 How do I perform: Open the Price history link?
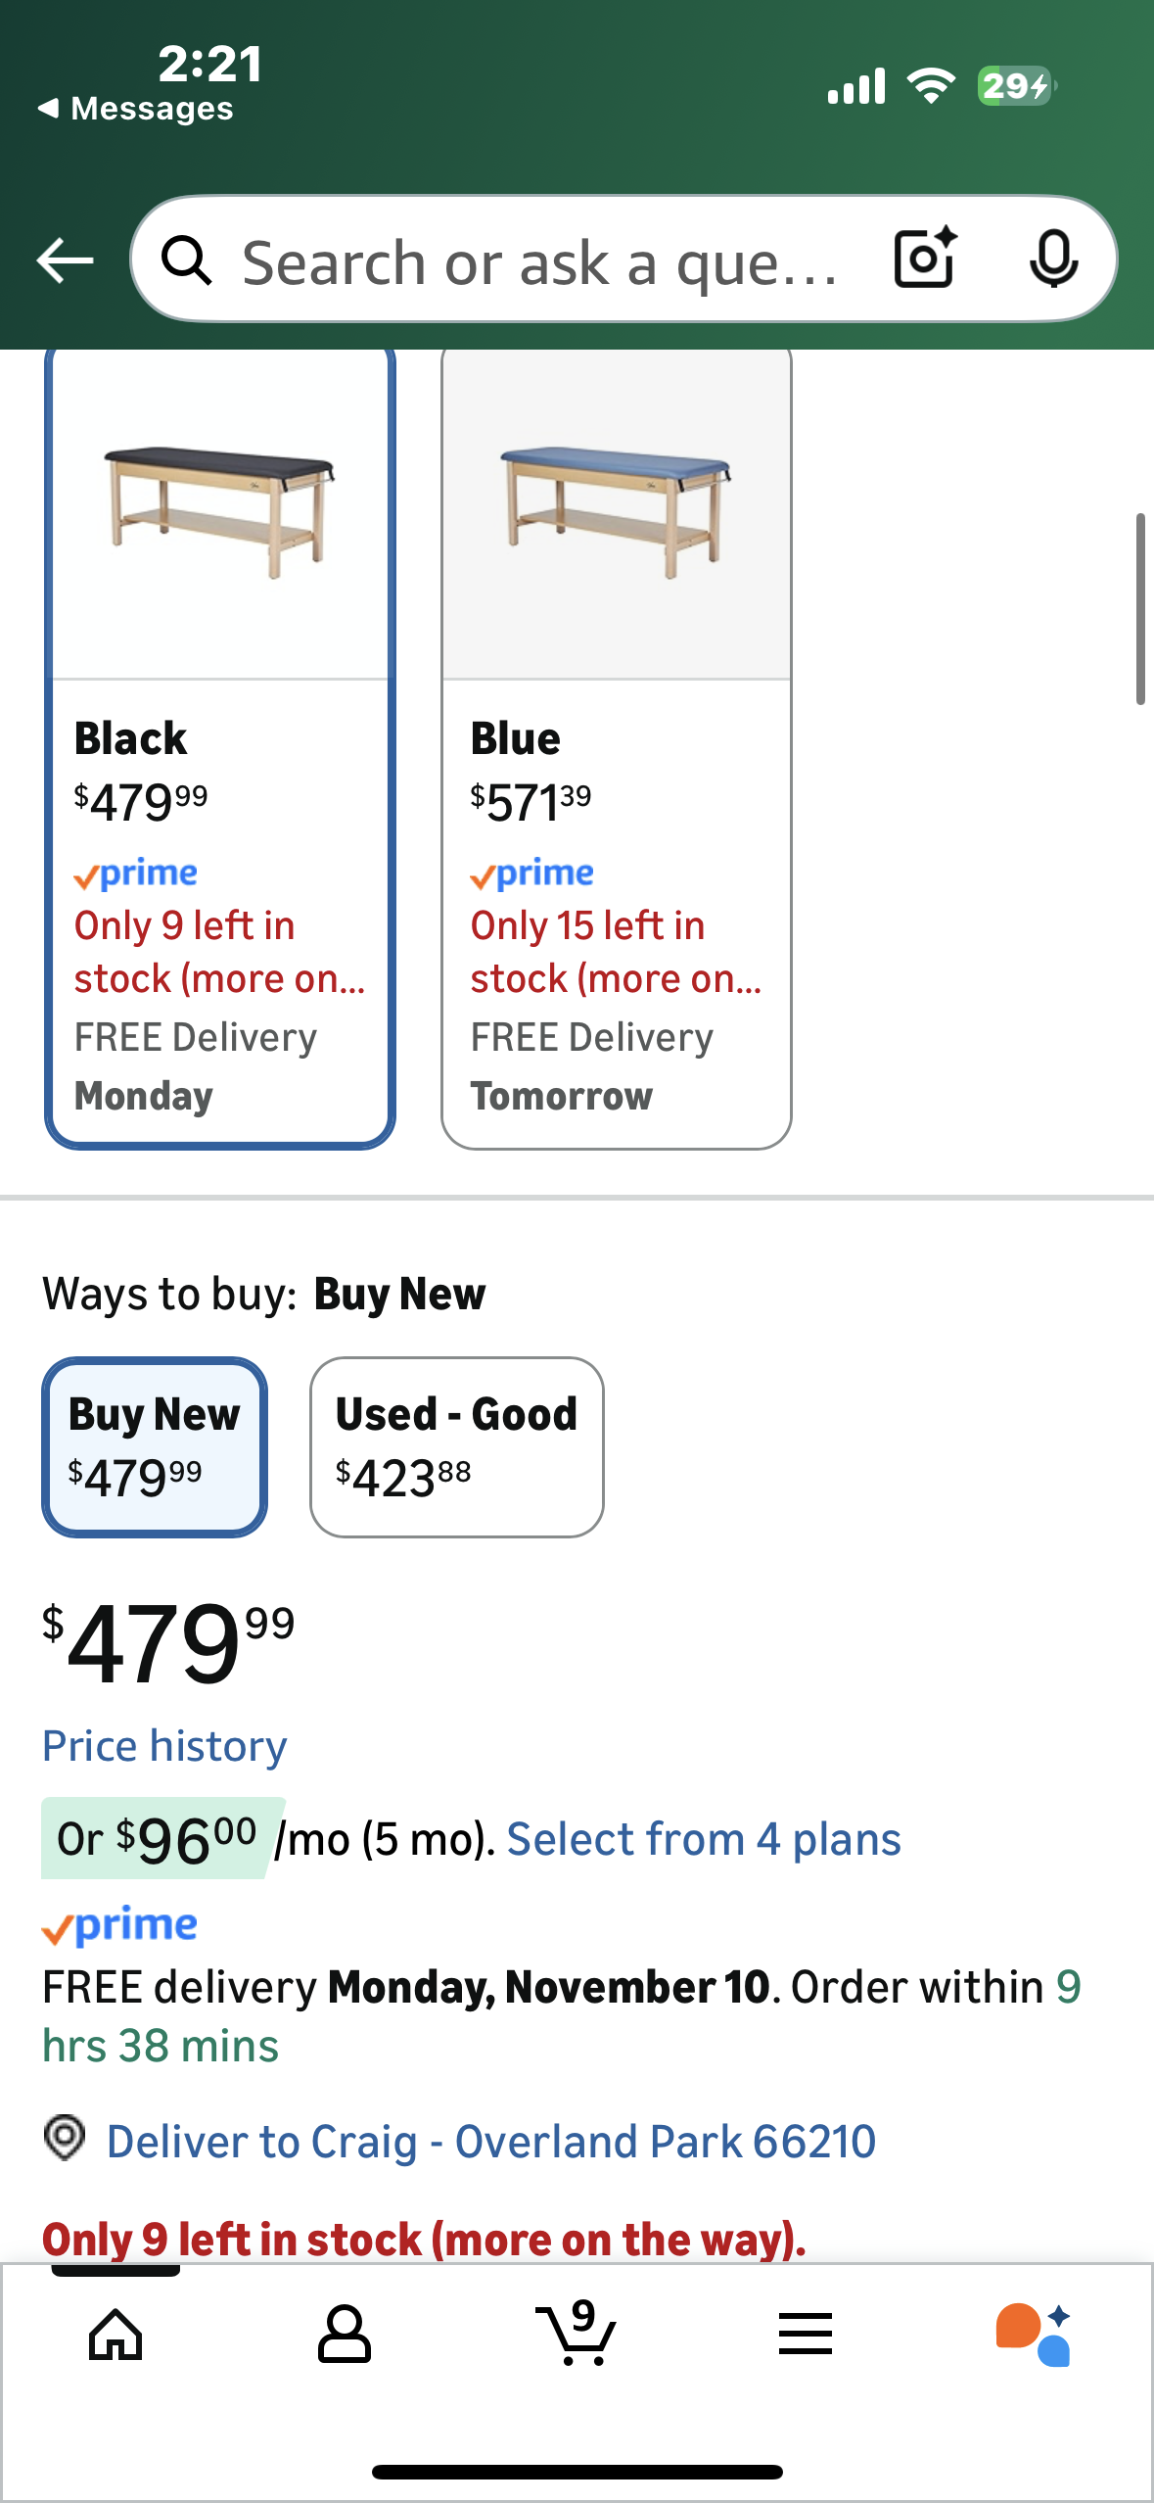(x=164, y=1746)
